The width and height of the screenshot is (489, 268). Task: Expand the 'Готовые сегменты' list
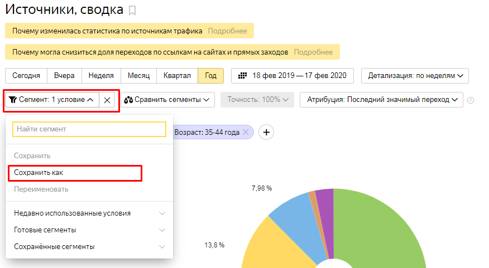pyautogui.click(x=89, y=230)
